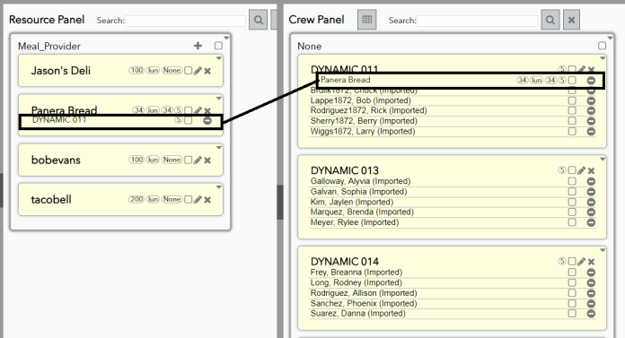Check the Jason's Deli checkbox
The image size is (625, 338).
point(189,71)
